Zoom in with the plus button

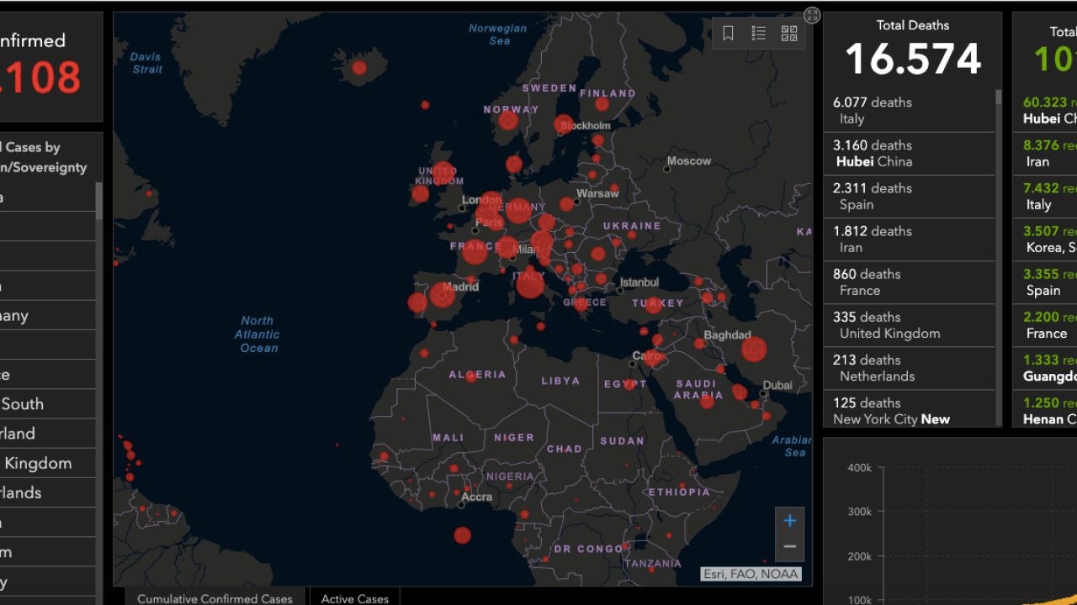pyautogui.click(x=789, y=521)
